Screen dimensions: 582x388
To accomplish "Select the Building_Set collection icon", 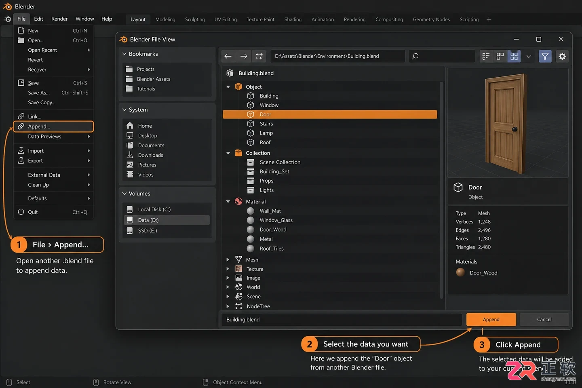I will (x=251, y=171).
